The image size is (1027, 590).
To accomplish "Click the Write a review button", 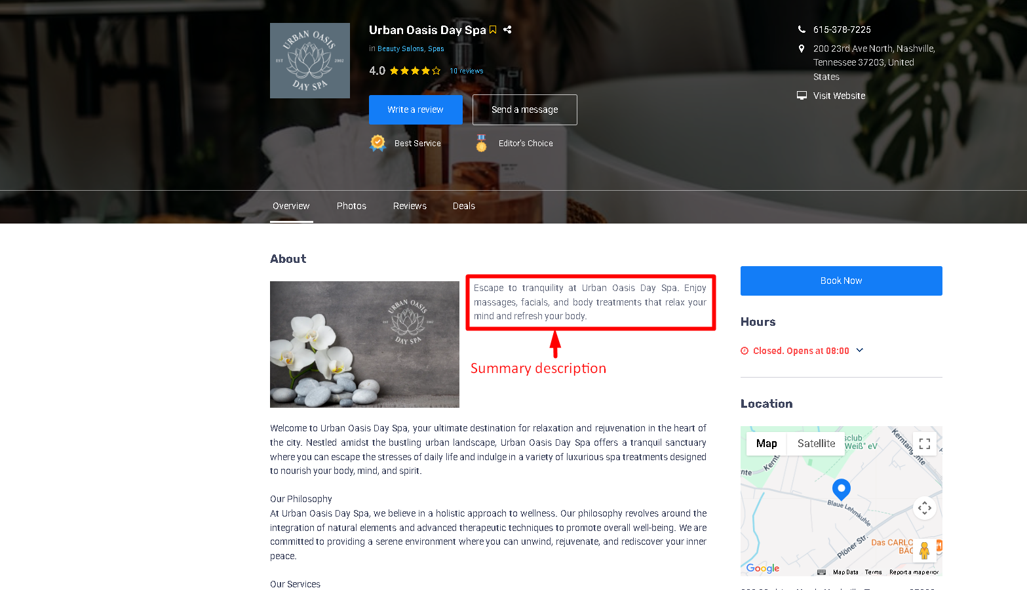I will coord(416,109).
